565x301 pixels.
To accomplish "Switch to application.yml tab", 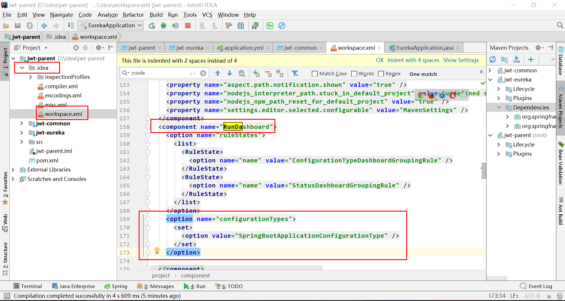I will click(243, 48).
